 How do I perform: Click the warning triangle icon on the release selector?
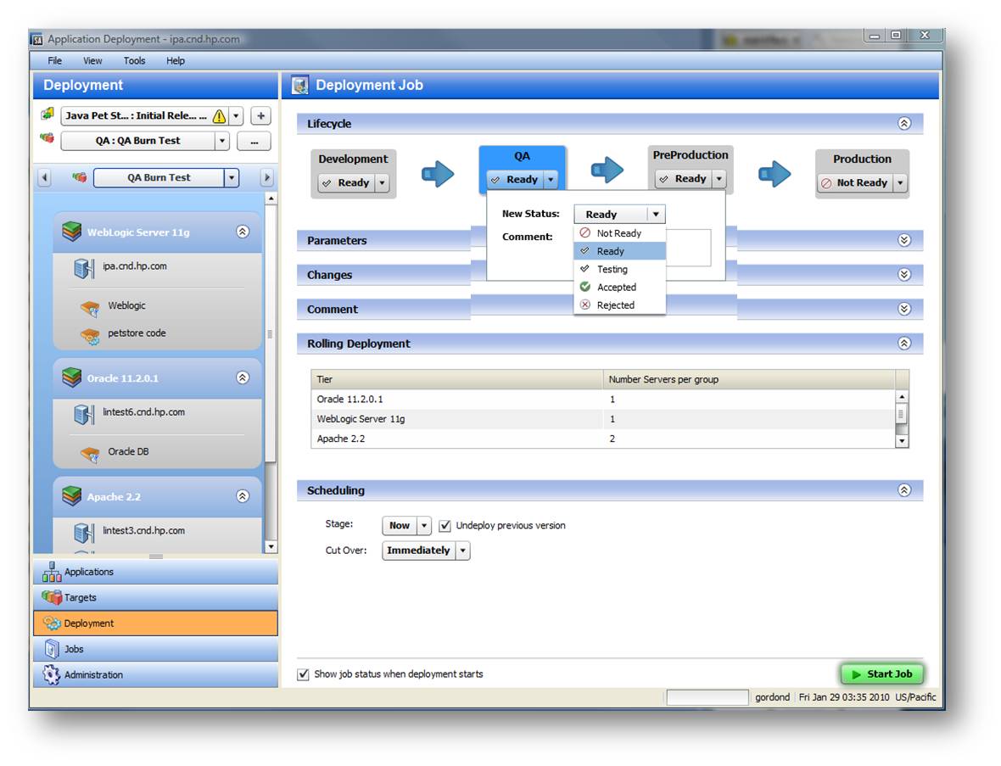tap(219, 116)
